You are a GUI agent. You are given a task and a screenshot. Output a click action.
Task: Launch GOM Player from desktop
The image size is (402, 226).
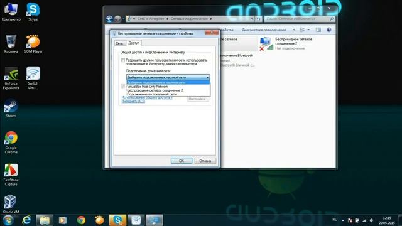(x=33, y=43)
